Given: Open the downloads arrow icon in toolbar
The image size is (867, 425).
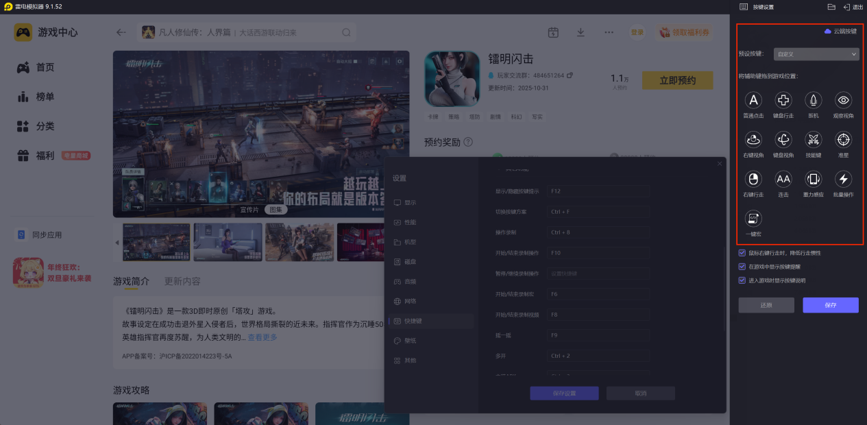Looking at the screenshot, I should tap(581, 32).
